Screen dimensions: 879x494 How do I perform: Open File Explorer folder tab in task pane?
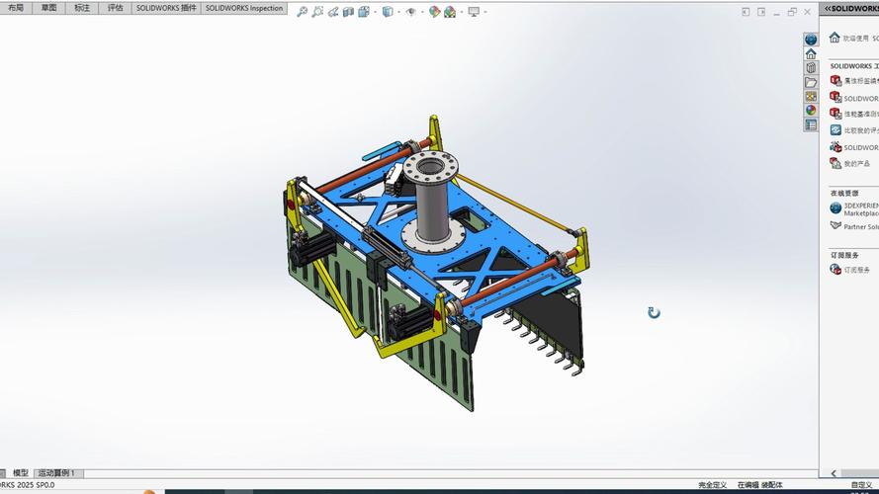(x=811, y=82)
